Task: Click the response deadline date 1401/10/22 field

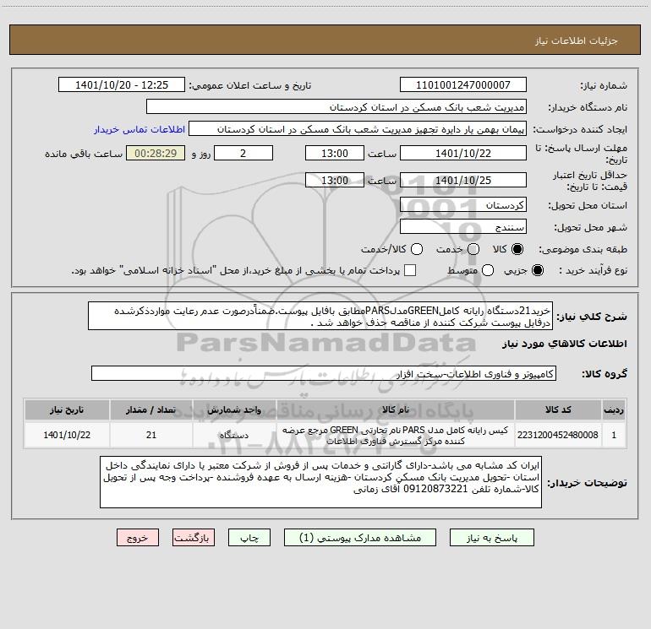Action: pos(463,153)
